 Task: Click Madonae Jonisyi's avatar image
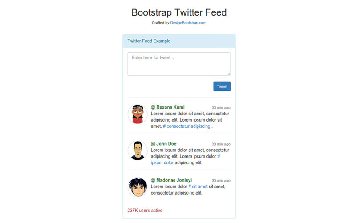point(138,187)
